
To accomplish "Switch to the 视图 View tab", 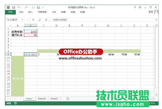I will [x=82, y=12].
